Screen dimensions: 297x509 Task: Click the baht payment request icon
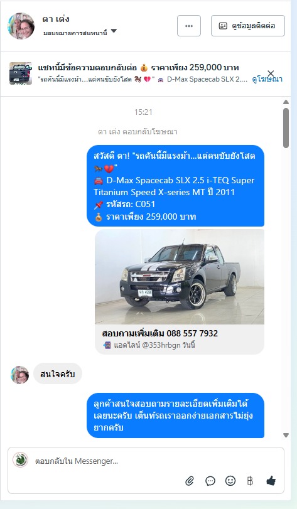(x=250, y=481)
